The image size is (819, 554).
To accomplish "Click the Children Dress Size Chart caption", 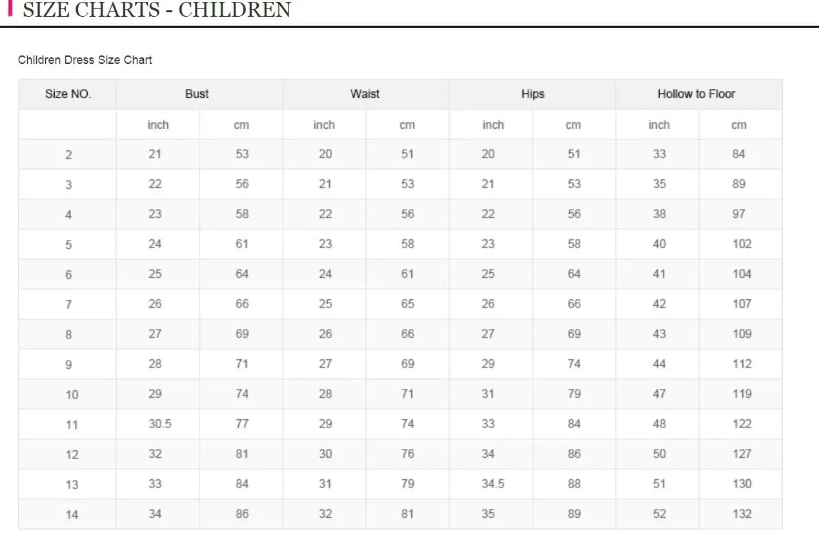I will pos(85,60).
